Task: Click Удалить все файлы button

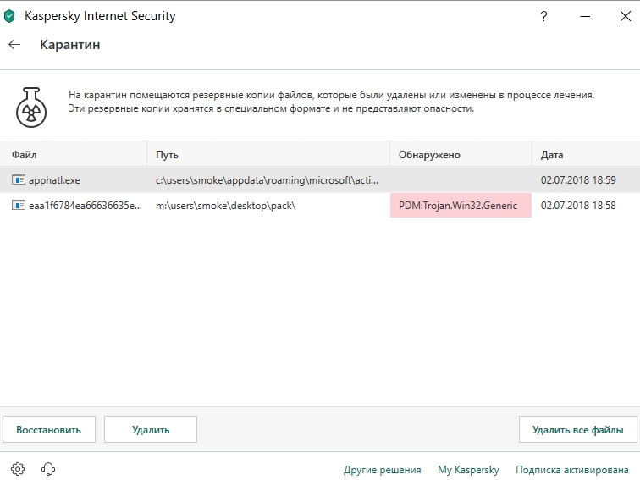Action: 578,429
